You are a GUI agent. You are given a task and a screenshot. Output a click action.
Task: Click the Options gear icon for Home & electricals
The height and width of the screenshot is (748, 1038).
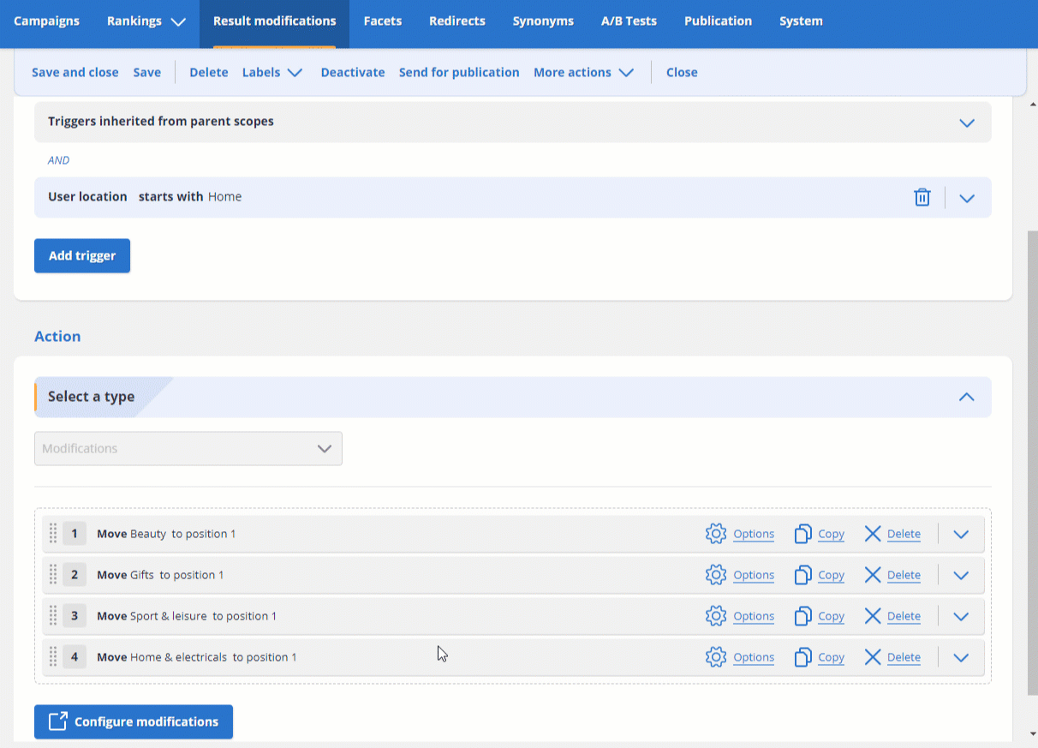(x=716, y=657)
